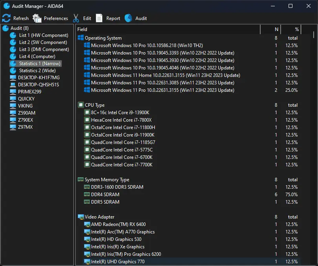318x266 pixels.
Task: Select the QuadCore Intel Core i7-7700K row
Action: point(188,165)
